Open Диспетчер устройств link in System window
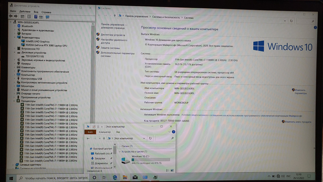This screenshot has width=323, height=182. (113, 35)
